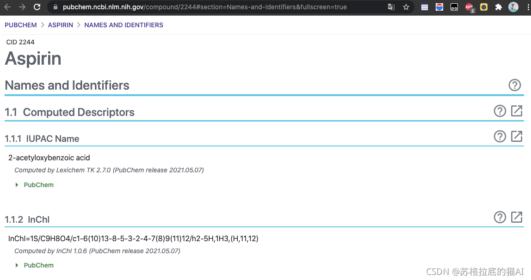This screenshot has height=280, width=531.
Task: Open the yellow circle extension
Action: [484, 7]
